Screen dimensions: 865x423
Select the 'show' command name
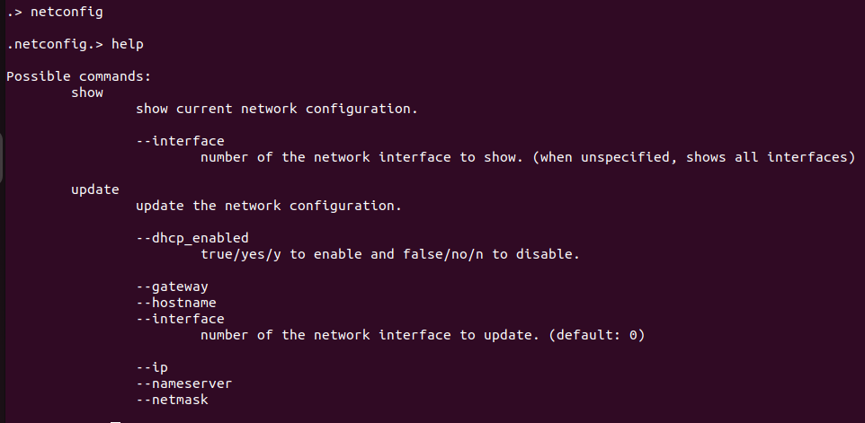(x=87, y=93)
